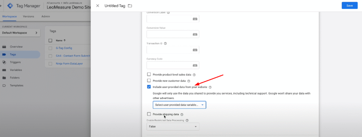The height and width of the screenshot is (137, 362).
Task: Click the Folders sidebar icon
Action: tap(4, 78)
